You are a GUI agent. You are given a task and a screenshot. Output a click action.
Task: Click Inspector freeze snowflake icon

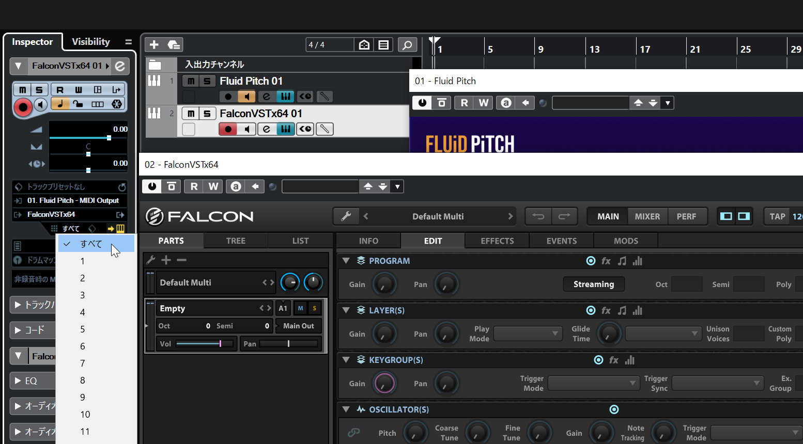pos(117,104)
